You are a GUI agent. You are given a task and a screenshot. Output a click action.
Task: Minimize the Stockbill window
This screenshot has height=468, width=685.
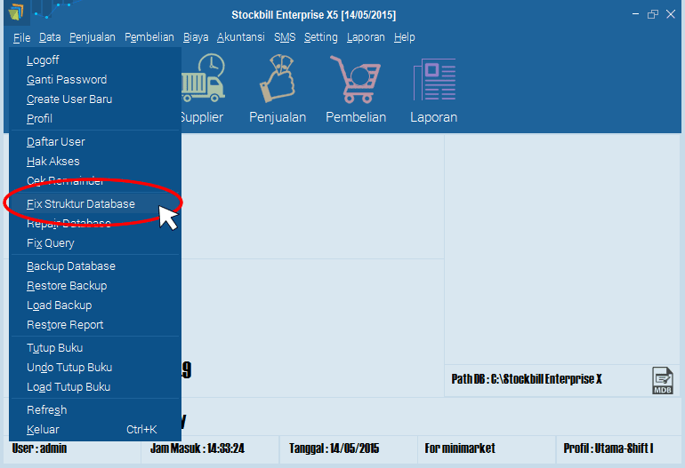[636, 14]
